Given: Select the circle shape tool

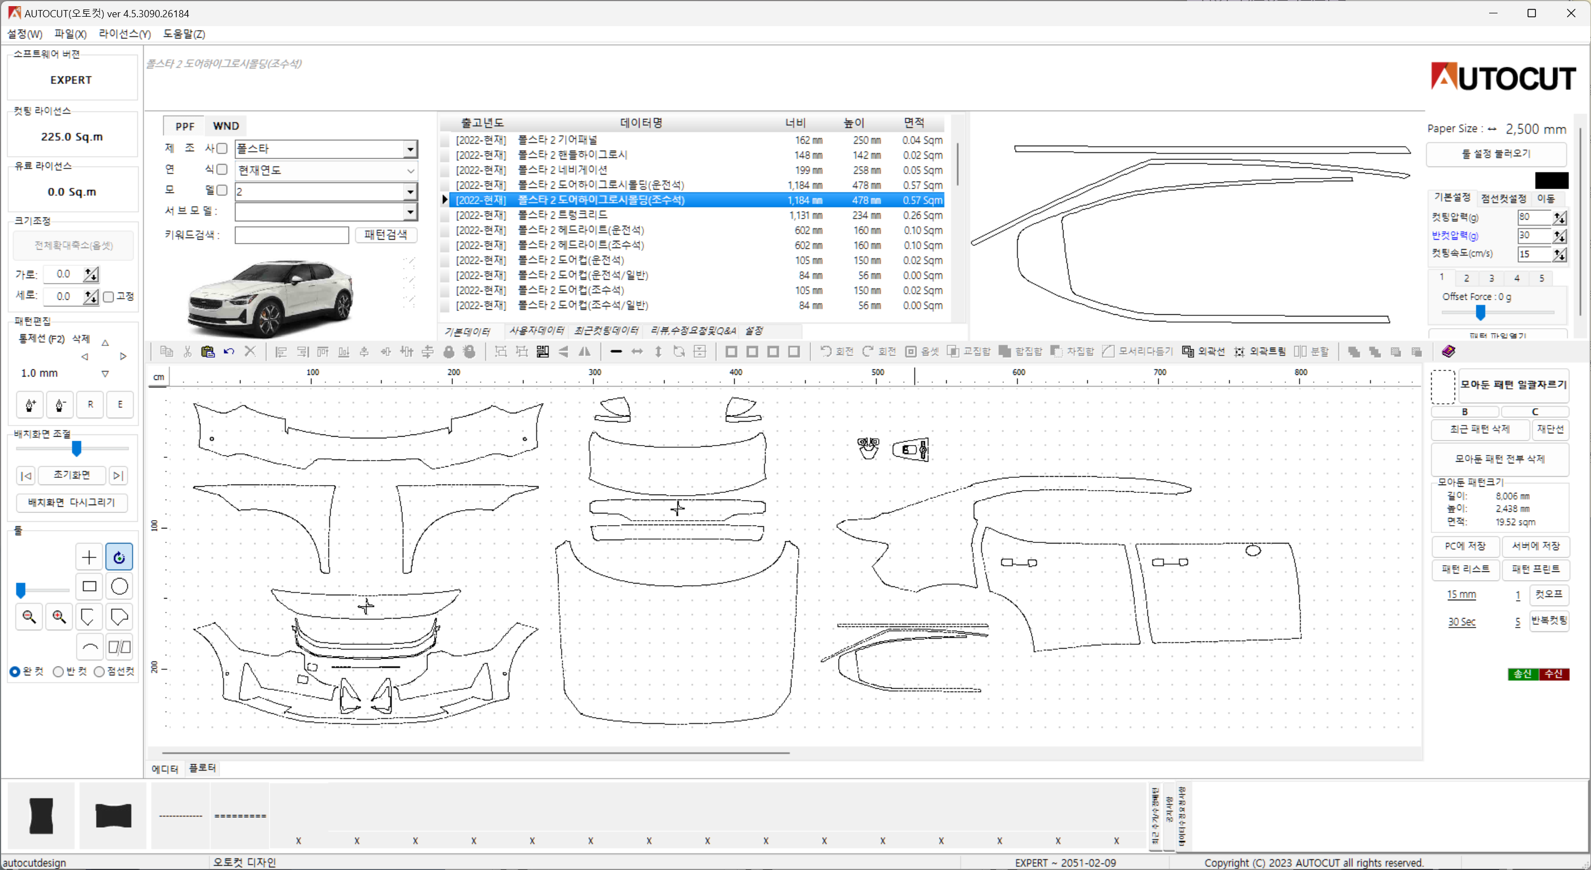Looking at the screenshot, I should click(119, 587).
